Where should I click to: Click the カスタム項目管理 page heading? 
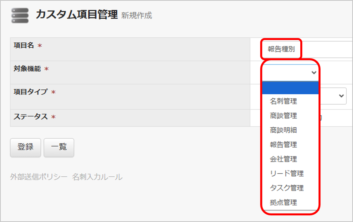click(x=77, y=15)
